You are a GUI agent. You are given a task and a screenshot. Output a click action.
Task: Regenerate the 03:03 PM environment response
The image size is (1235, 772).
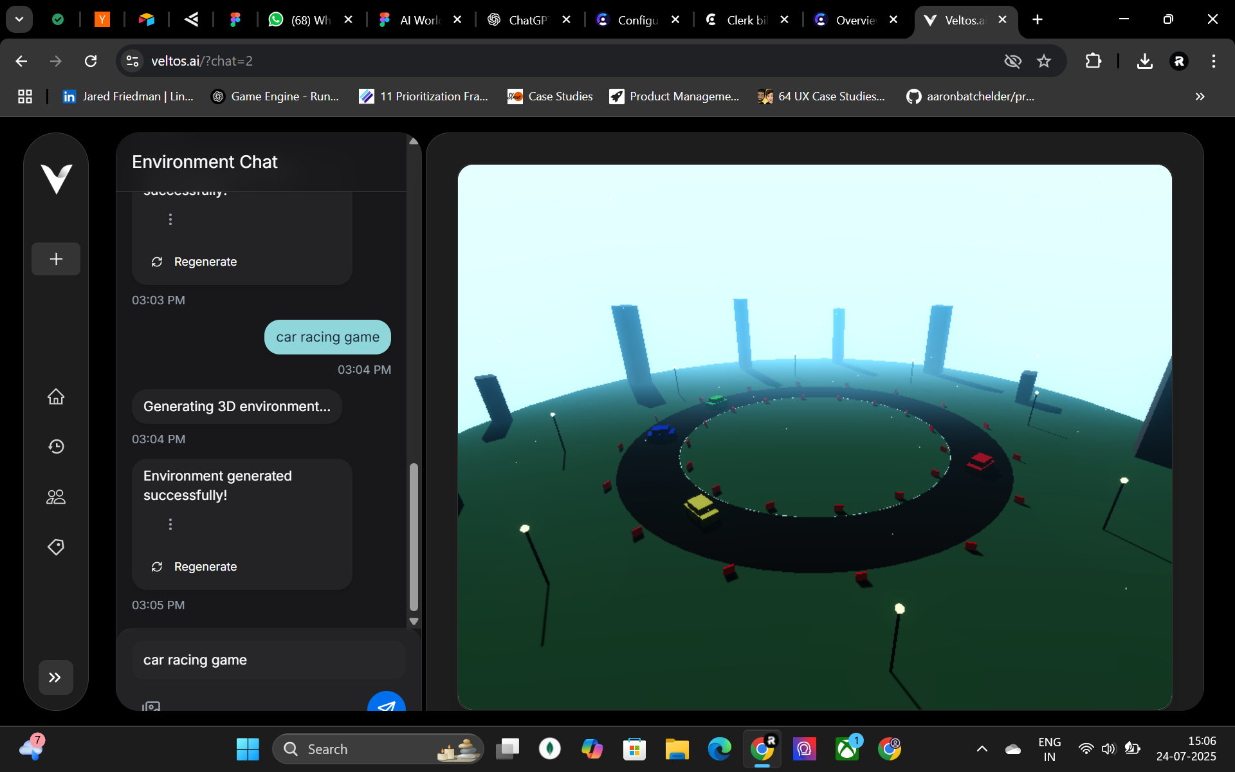[194, 262]
